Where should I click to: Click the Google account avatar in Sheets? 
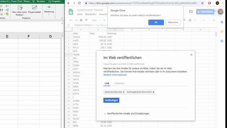point(220,12)
